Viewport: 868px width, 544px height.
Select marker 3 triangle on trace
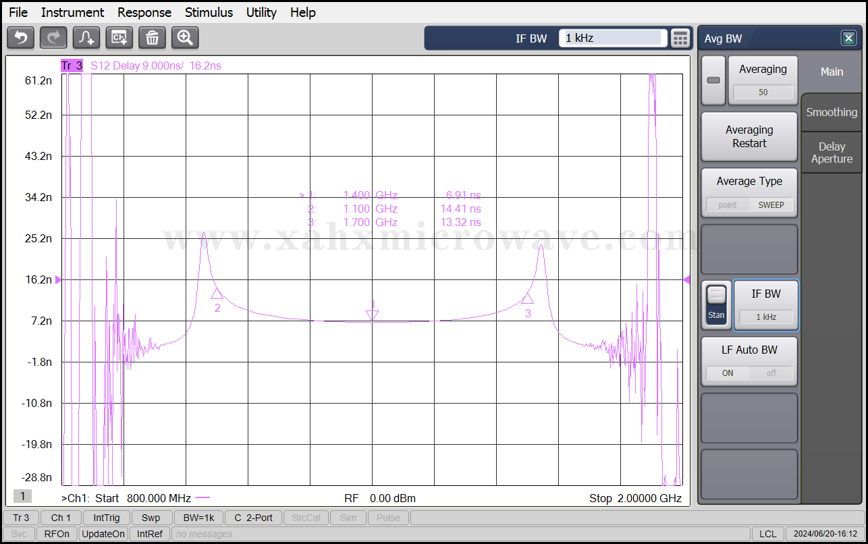pos(527,298)
